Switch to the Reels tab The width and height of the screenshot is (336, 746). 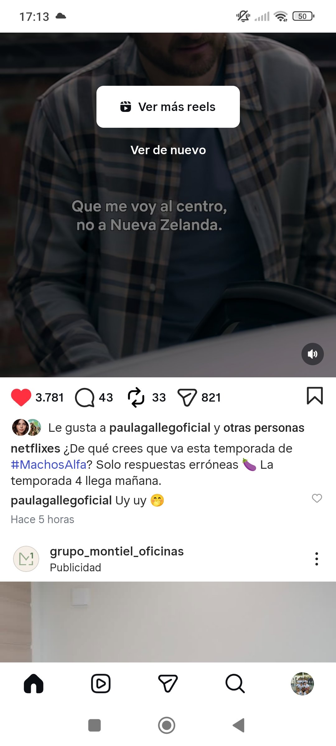(x=101, y=684)
